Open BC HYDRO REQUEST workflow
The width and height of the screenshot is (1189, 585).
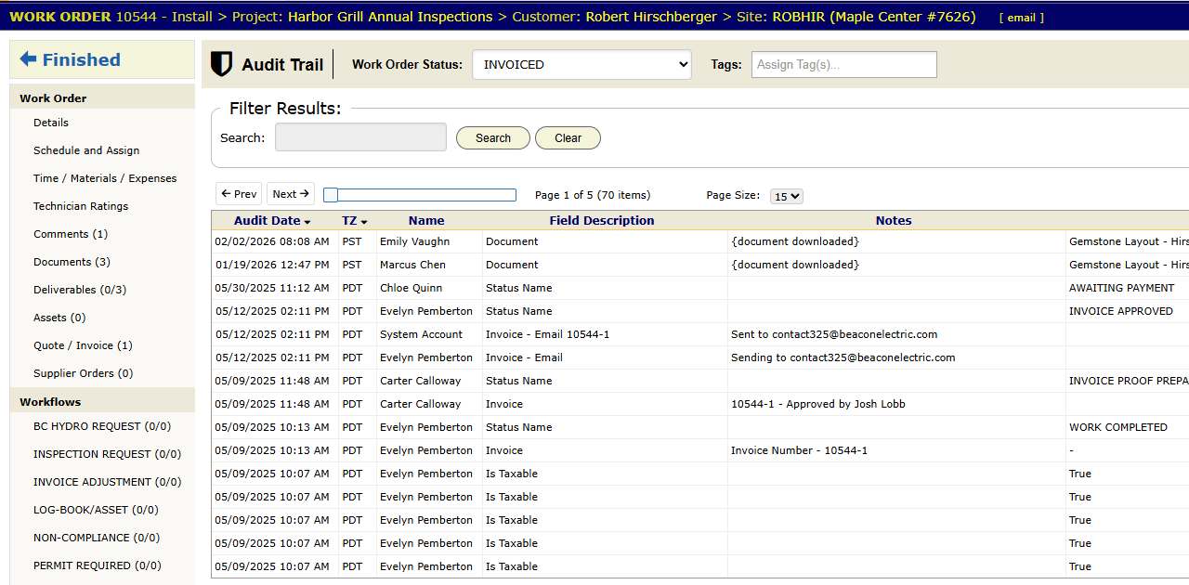click(x=102, y=426)
